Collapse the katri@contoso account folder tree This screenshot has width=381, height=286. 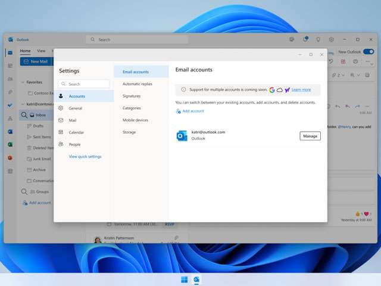point(23,104)
